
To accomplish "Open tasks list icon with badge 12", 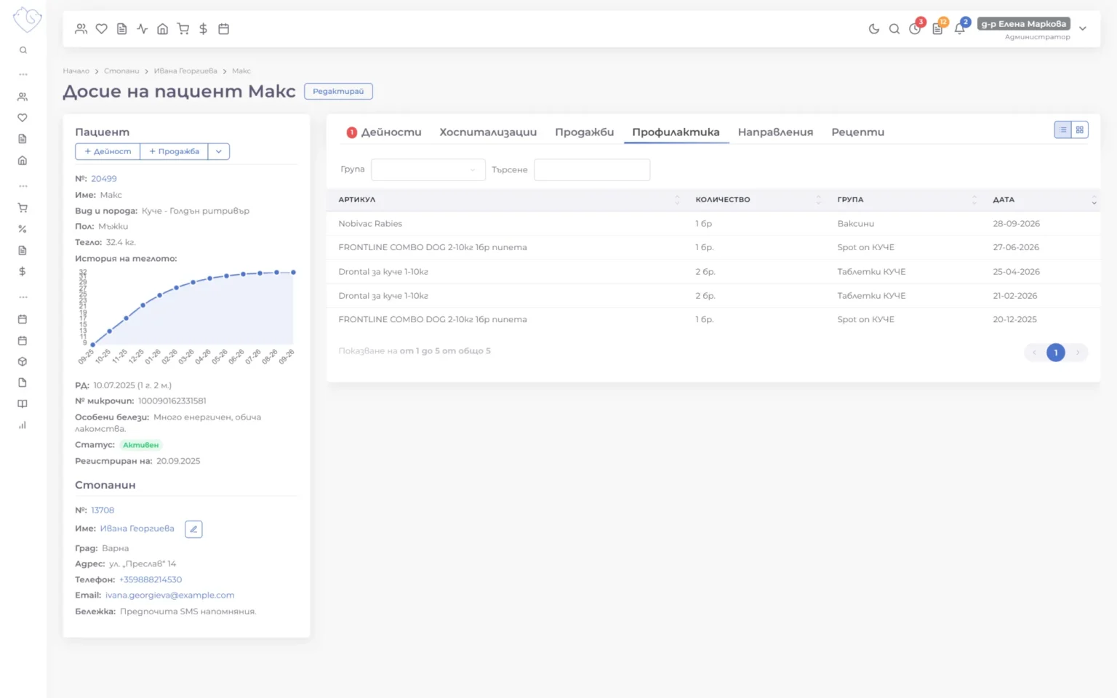I will [938, 28].
